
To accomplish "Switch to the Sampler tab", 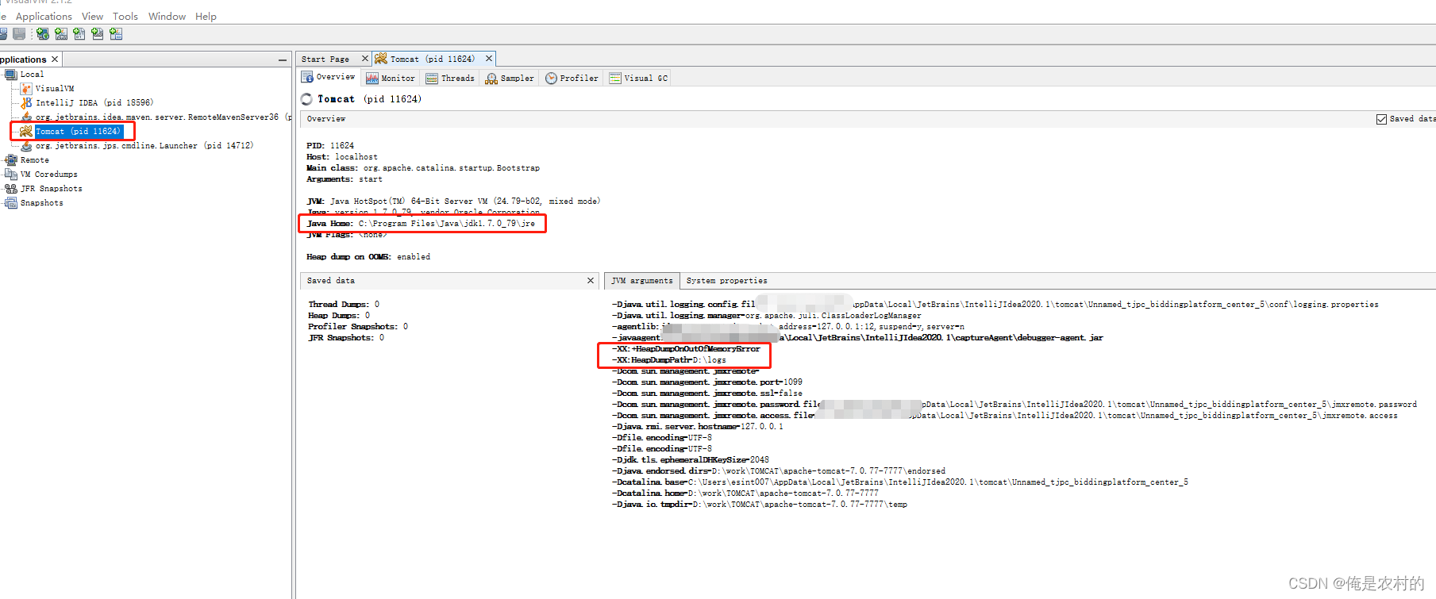I will (x=510, y=78).
